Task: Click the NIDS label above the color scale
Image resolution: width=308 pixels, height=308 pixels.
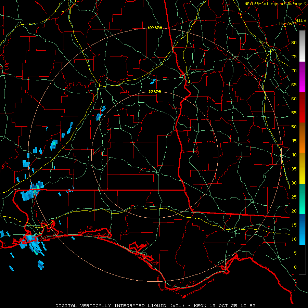Action: [301, 21]
